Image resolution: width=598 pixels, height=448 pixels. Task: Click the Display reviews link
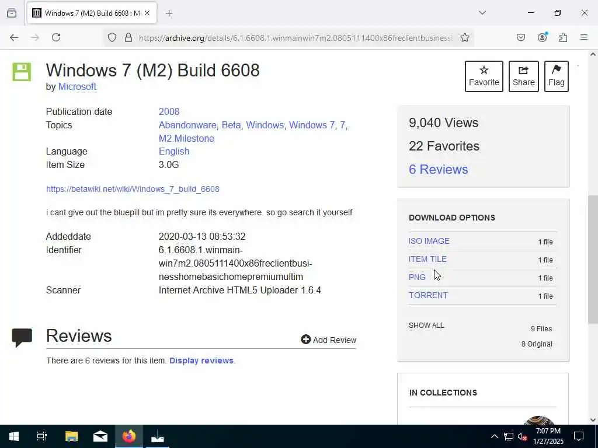(201, 360)
